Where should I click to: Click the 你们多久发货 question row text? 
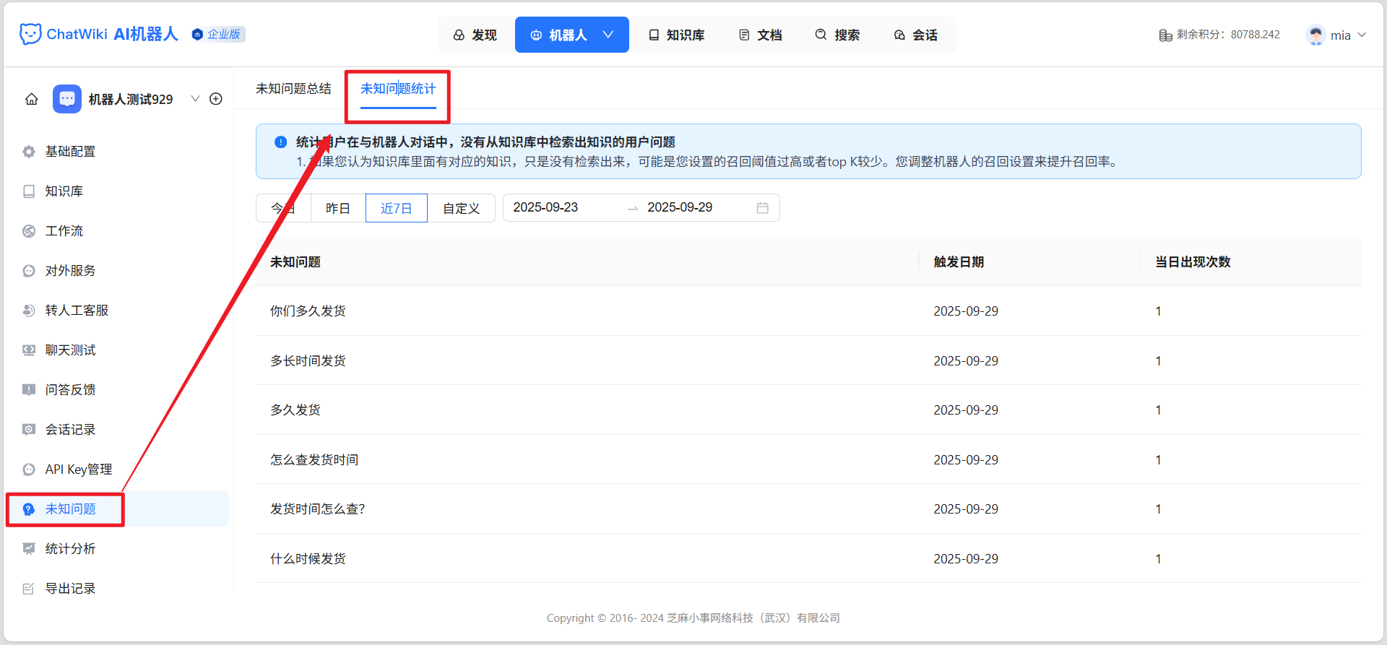click(x=308, y=311)
